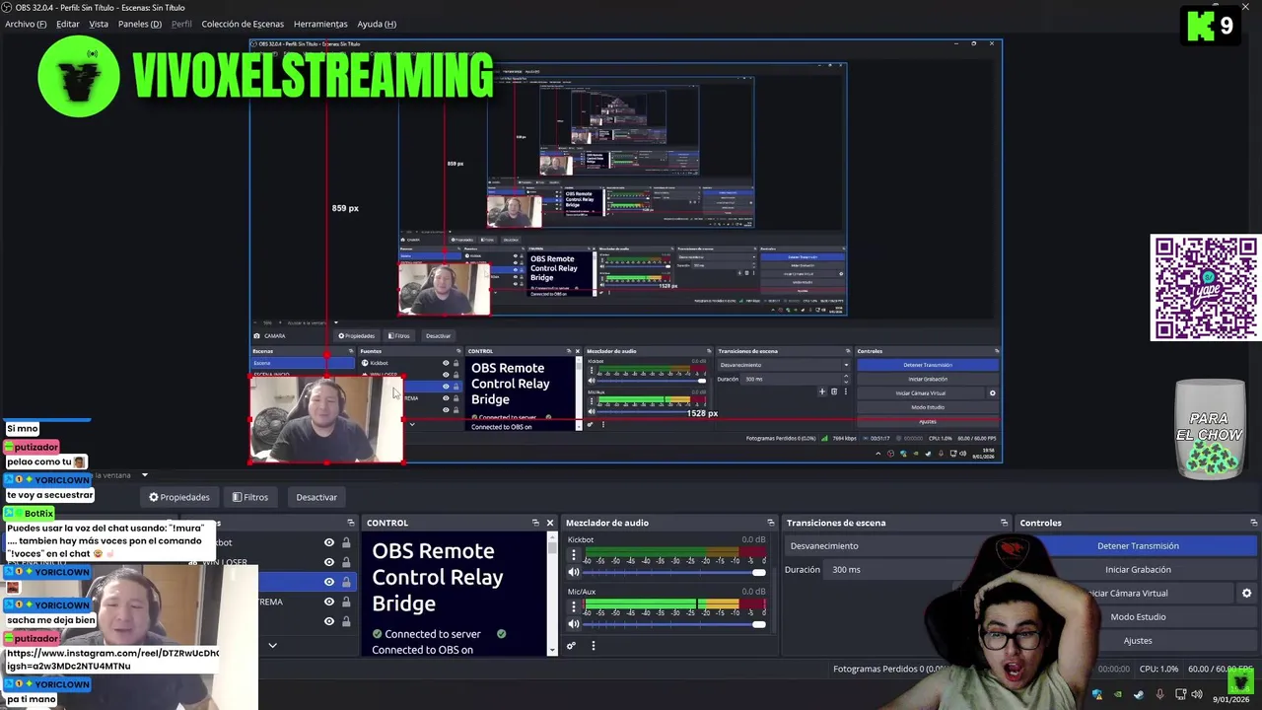Click the Detener Transmisión button

point(1138,545)
